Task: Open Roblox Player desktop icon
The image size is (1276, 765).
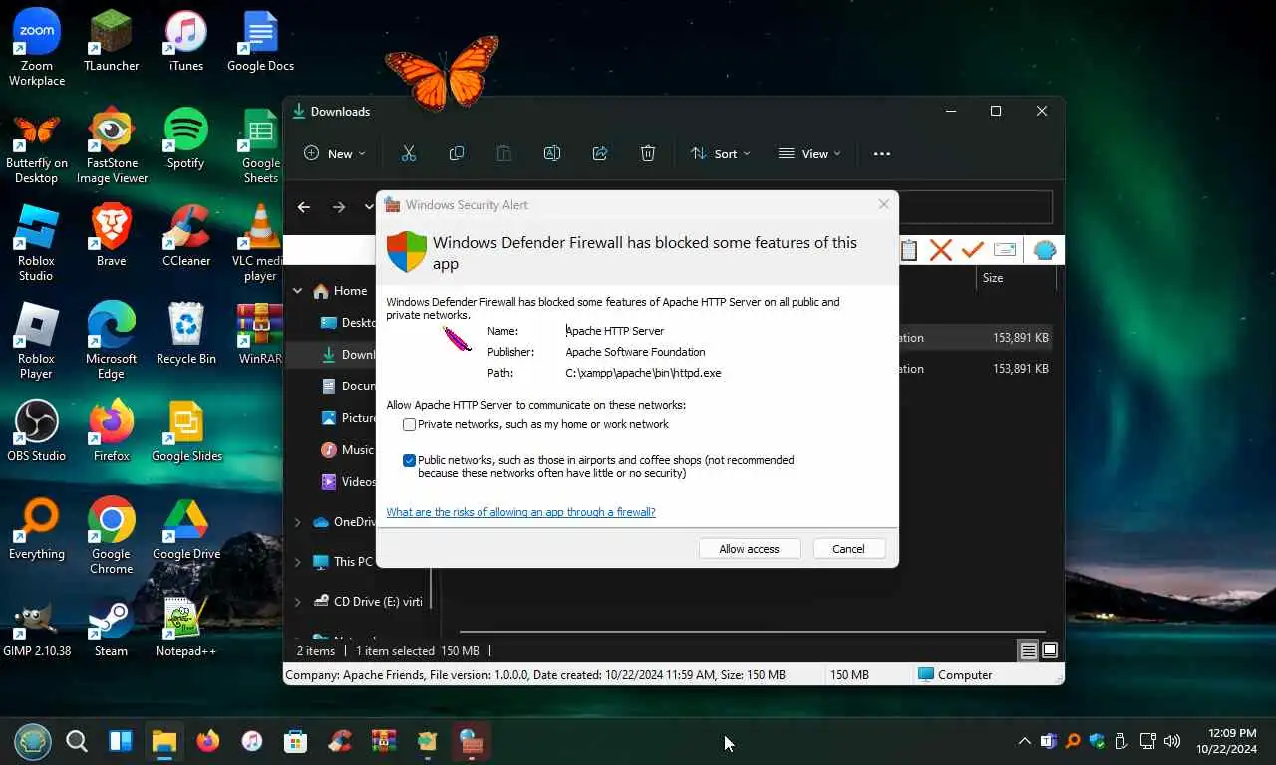Action: [36, 341]
